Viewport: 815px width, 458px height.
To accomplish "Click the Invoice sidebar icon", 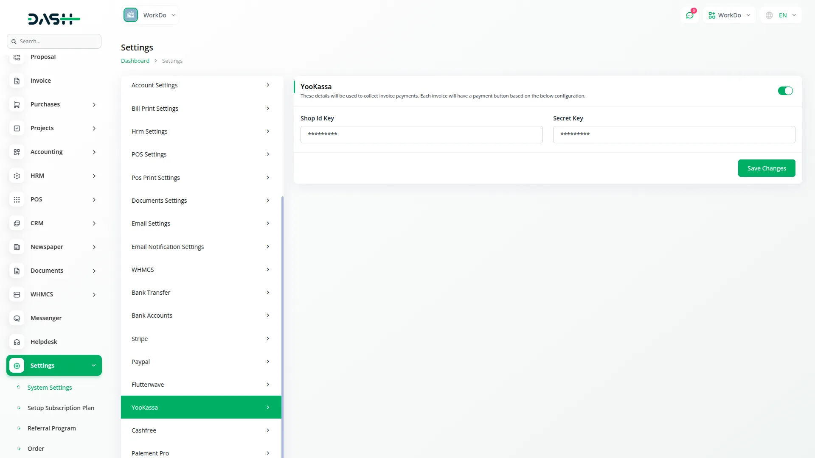I will tap(17, 81).
